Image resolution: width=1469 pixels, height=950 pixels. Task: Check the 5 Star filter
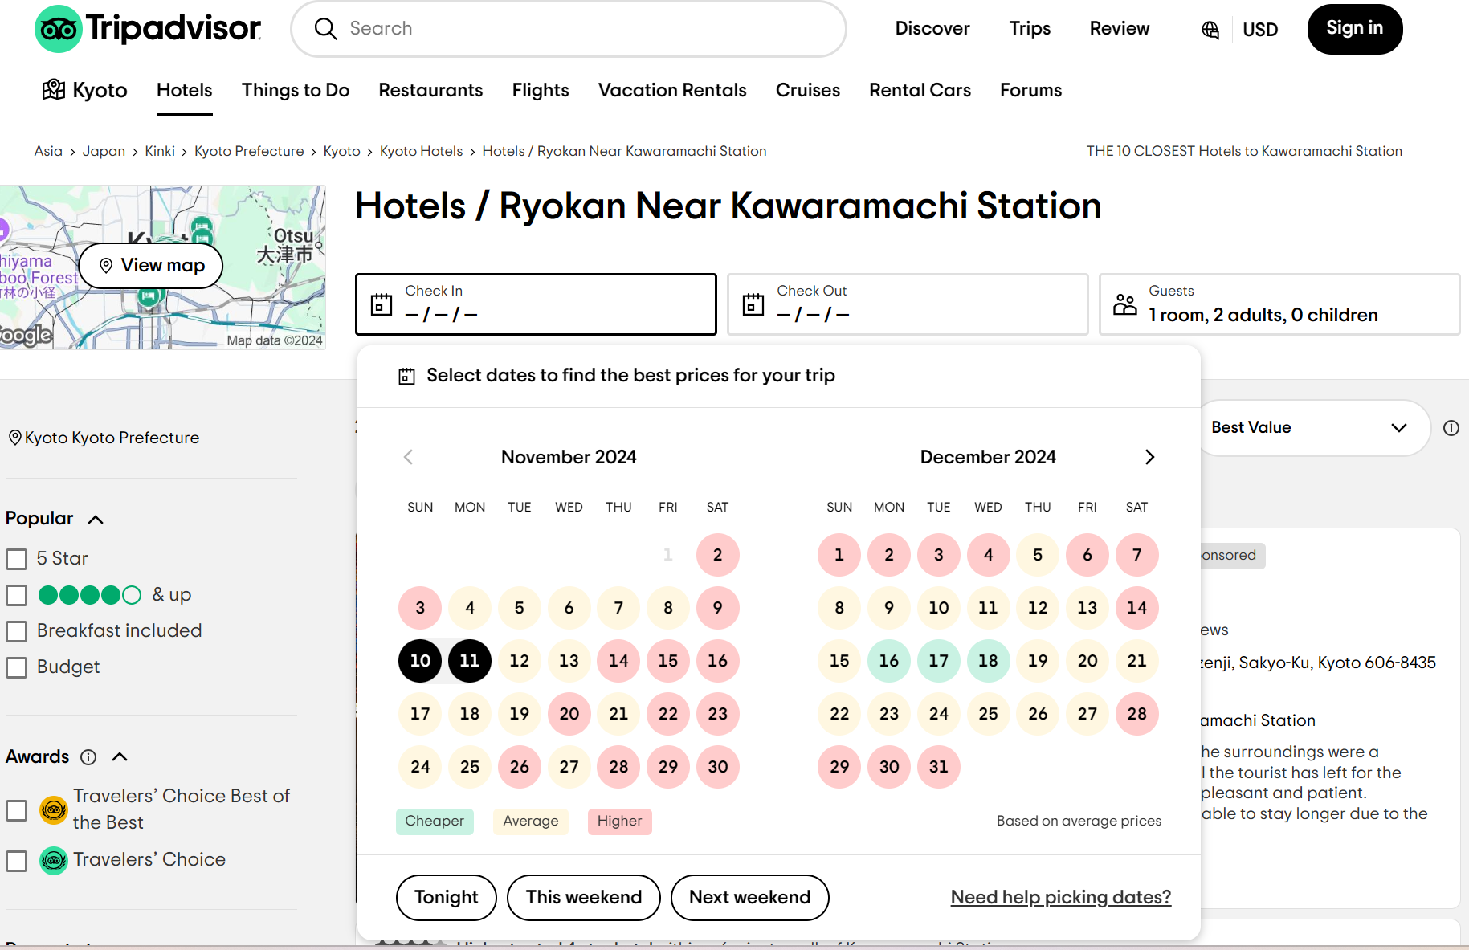point(17,559)
